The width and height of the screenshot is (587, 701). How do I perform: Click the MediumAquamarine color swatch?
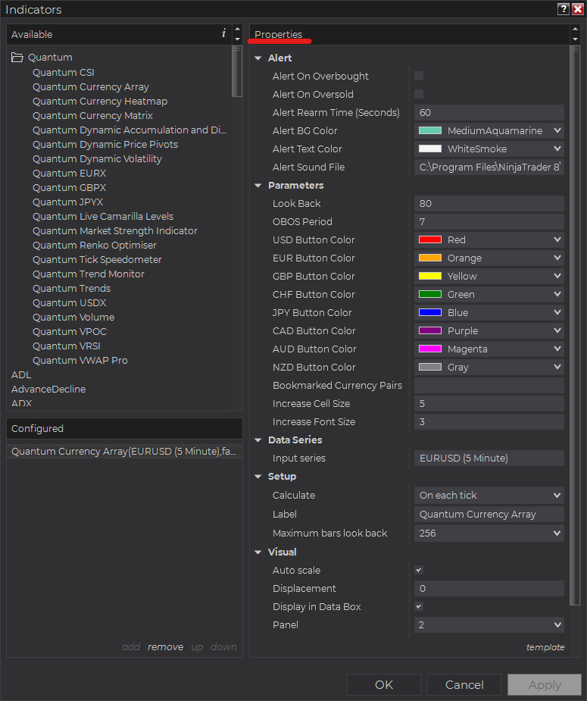click(x=430, y=130)
